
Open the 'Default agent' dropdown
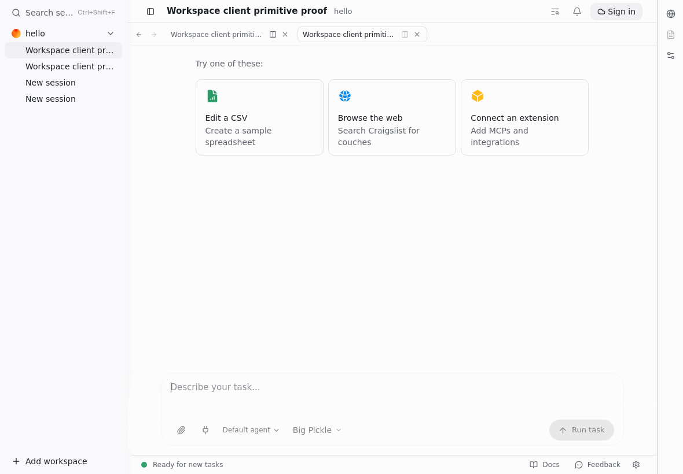[251, 430]
